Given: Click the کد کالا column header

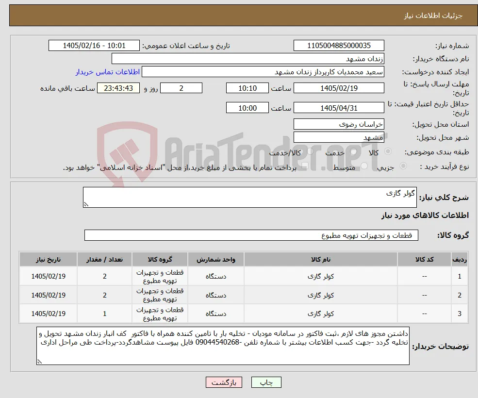Looking at the screenshot, I should [x=424, y=260].
